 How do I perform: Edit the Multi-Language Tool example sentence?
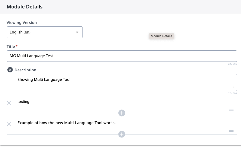click(66, 123)
